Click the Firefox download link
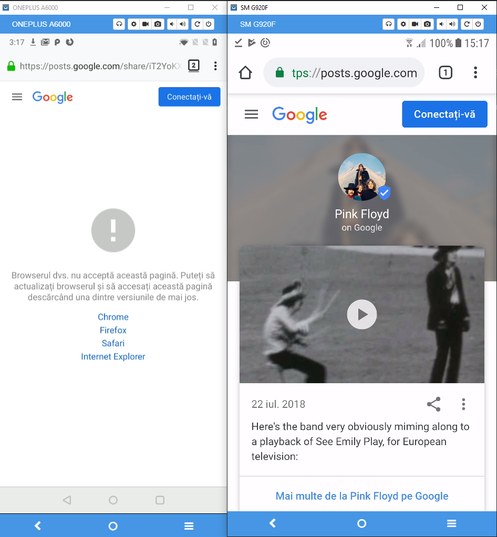 [x=113, y=330]
